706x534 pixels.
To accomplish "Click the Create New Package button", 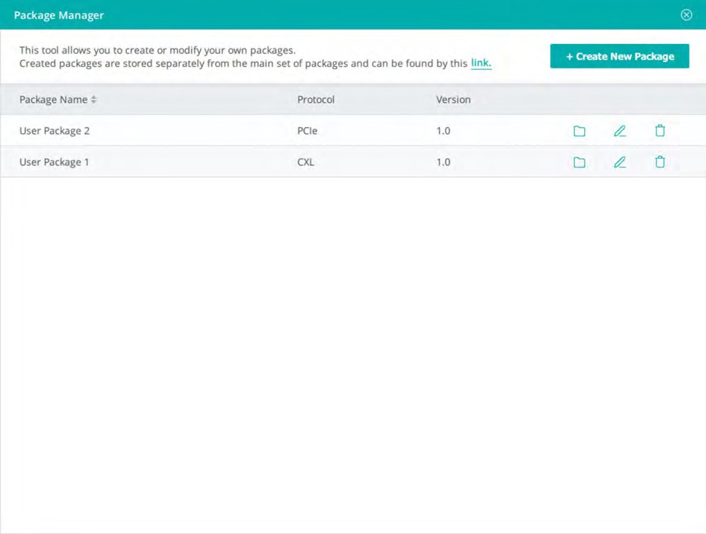I will point(620,56).
